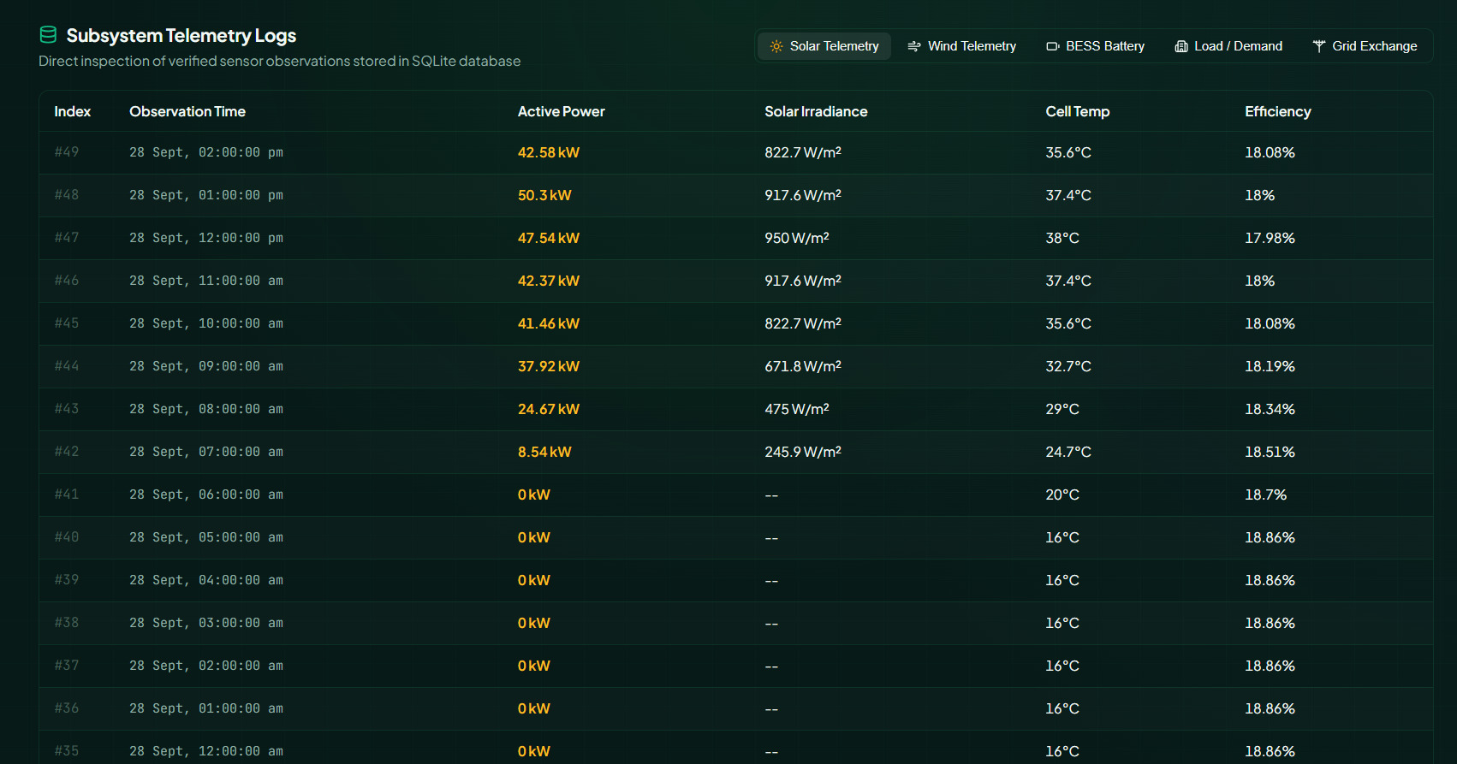Click the 50.3 kW active power value
Image resolution: width=1457 pixels, height=764 pixels.
[x=544, y=195]
